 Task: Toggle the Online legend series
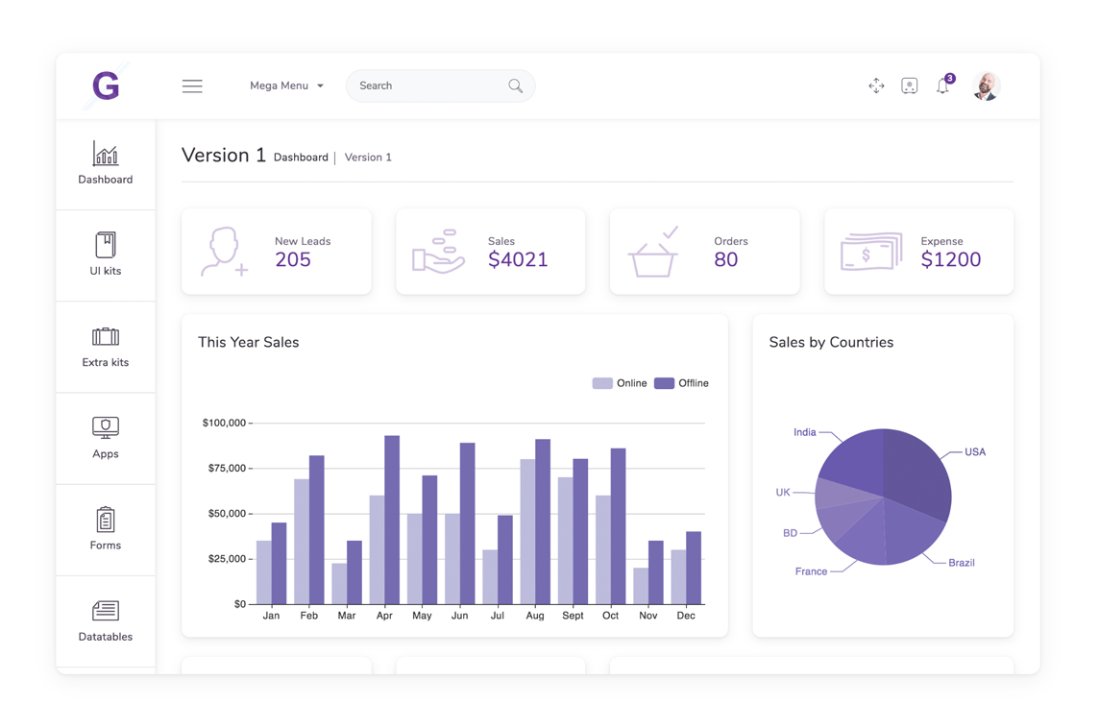pyautogui.click(x=620, y=383)
